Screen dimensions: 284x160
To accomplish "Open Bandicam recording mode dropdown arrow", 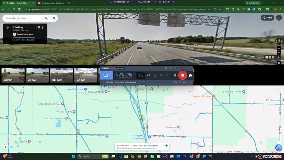I will 112,75.
